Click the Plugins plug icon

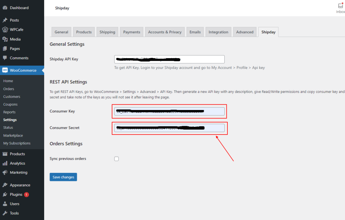tap(5, 194)
